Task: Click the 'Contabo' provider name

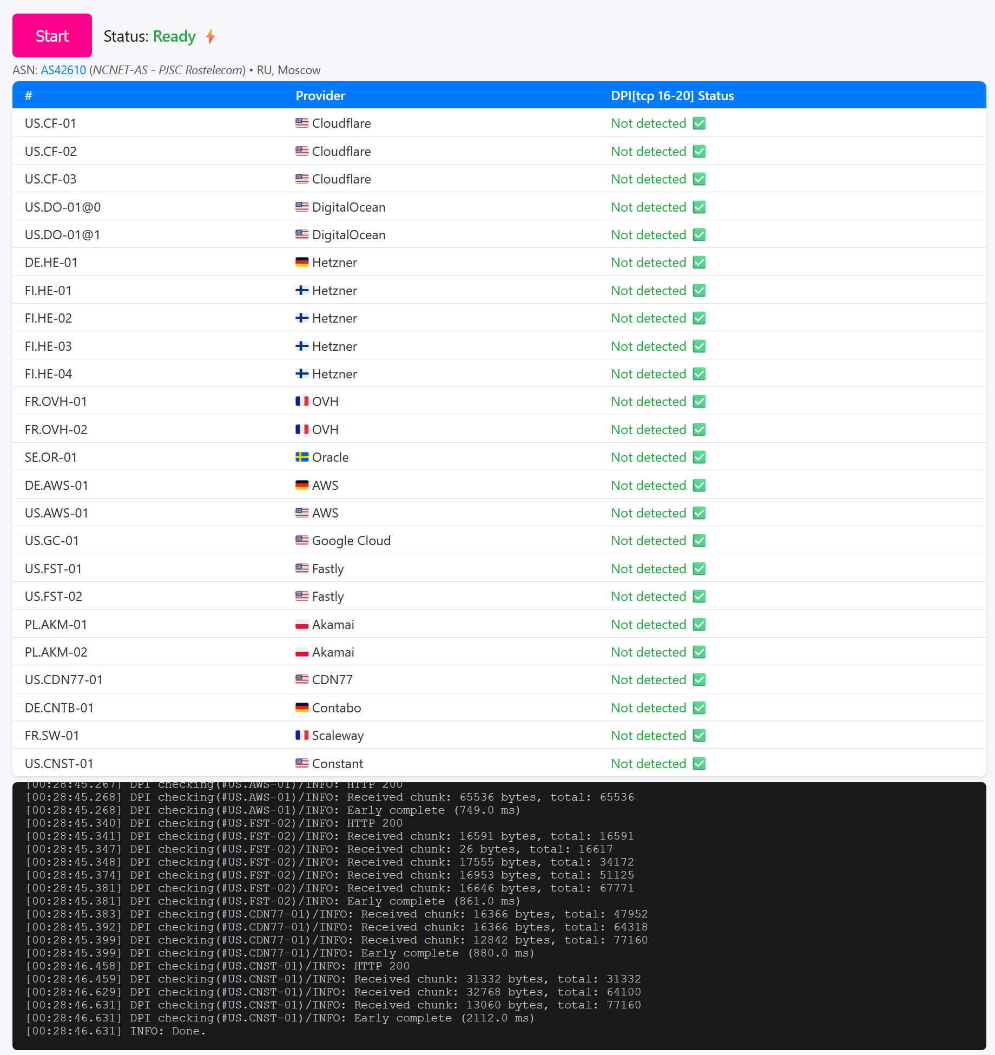Action: [x=337, y=708]
